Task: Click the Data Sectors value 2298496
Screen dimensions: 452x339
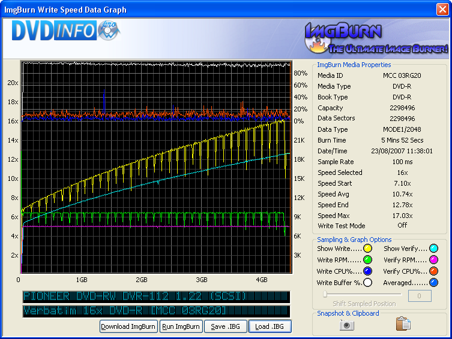Action: (x=402, y=119)
